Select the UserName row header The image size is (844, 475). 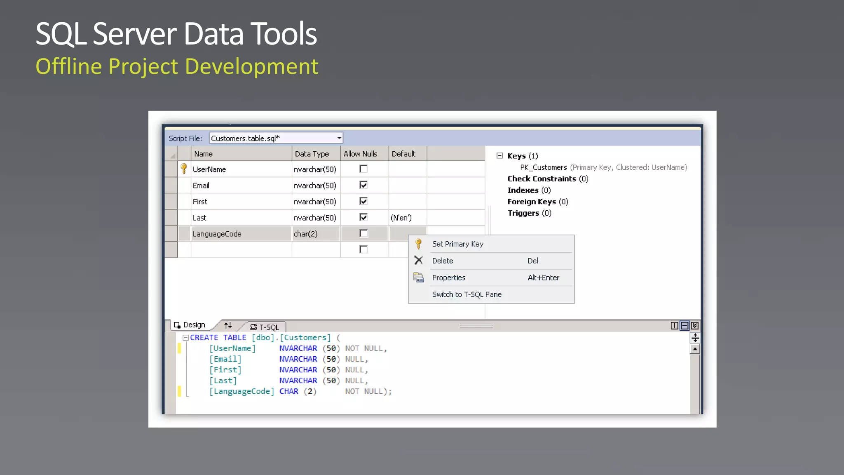pos(171,169)
